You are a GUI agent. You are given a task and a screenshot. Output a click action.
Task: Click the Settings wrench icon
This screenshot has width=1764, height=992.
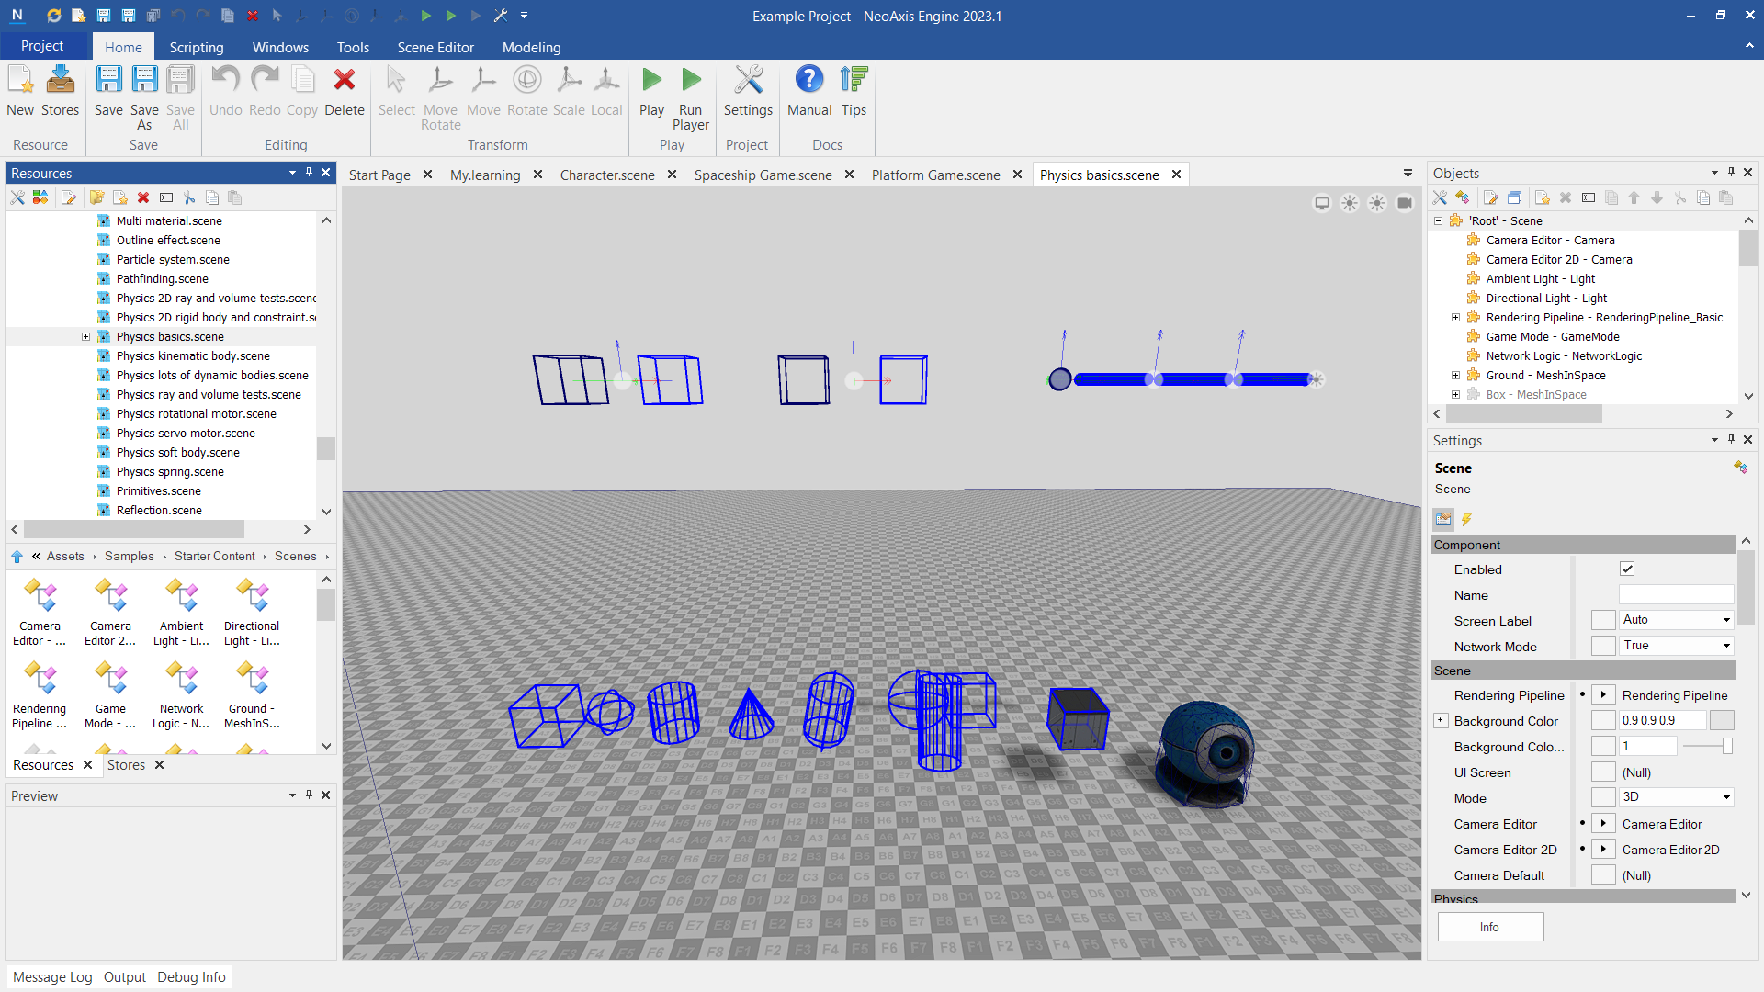748,81
